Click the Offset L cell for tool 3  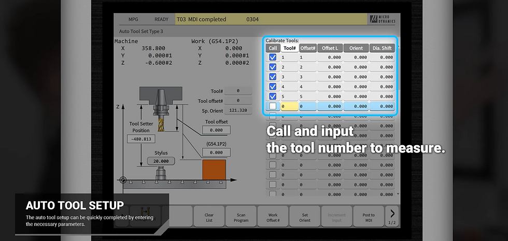[330, 77]
